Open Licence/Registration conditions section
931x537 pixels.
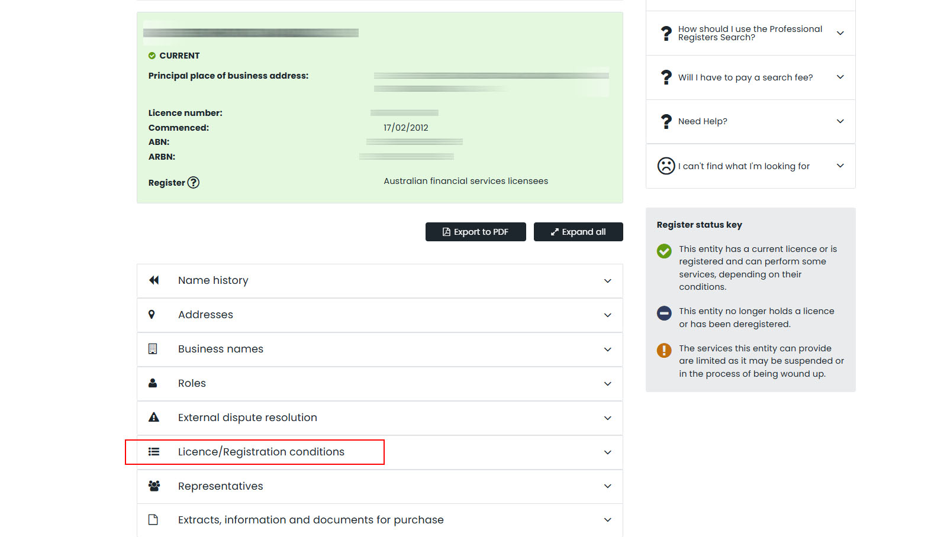coord(261,452)
